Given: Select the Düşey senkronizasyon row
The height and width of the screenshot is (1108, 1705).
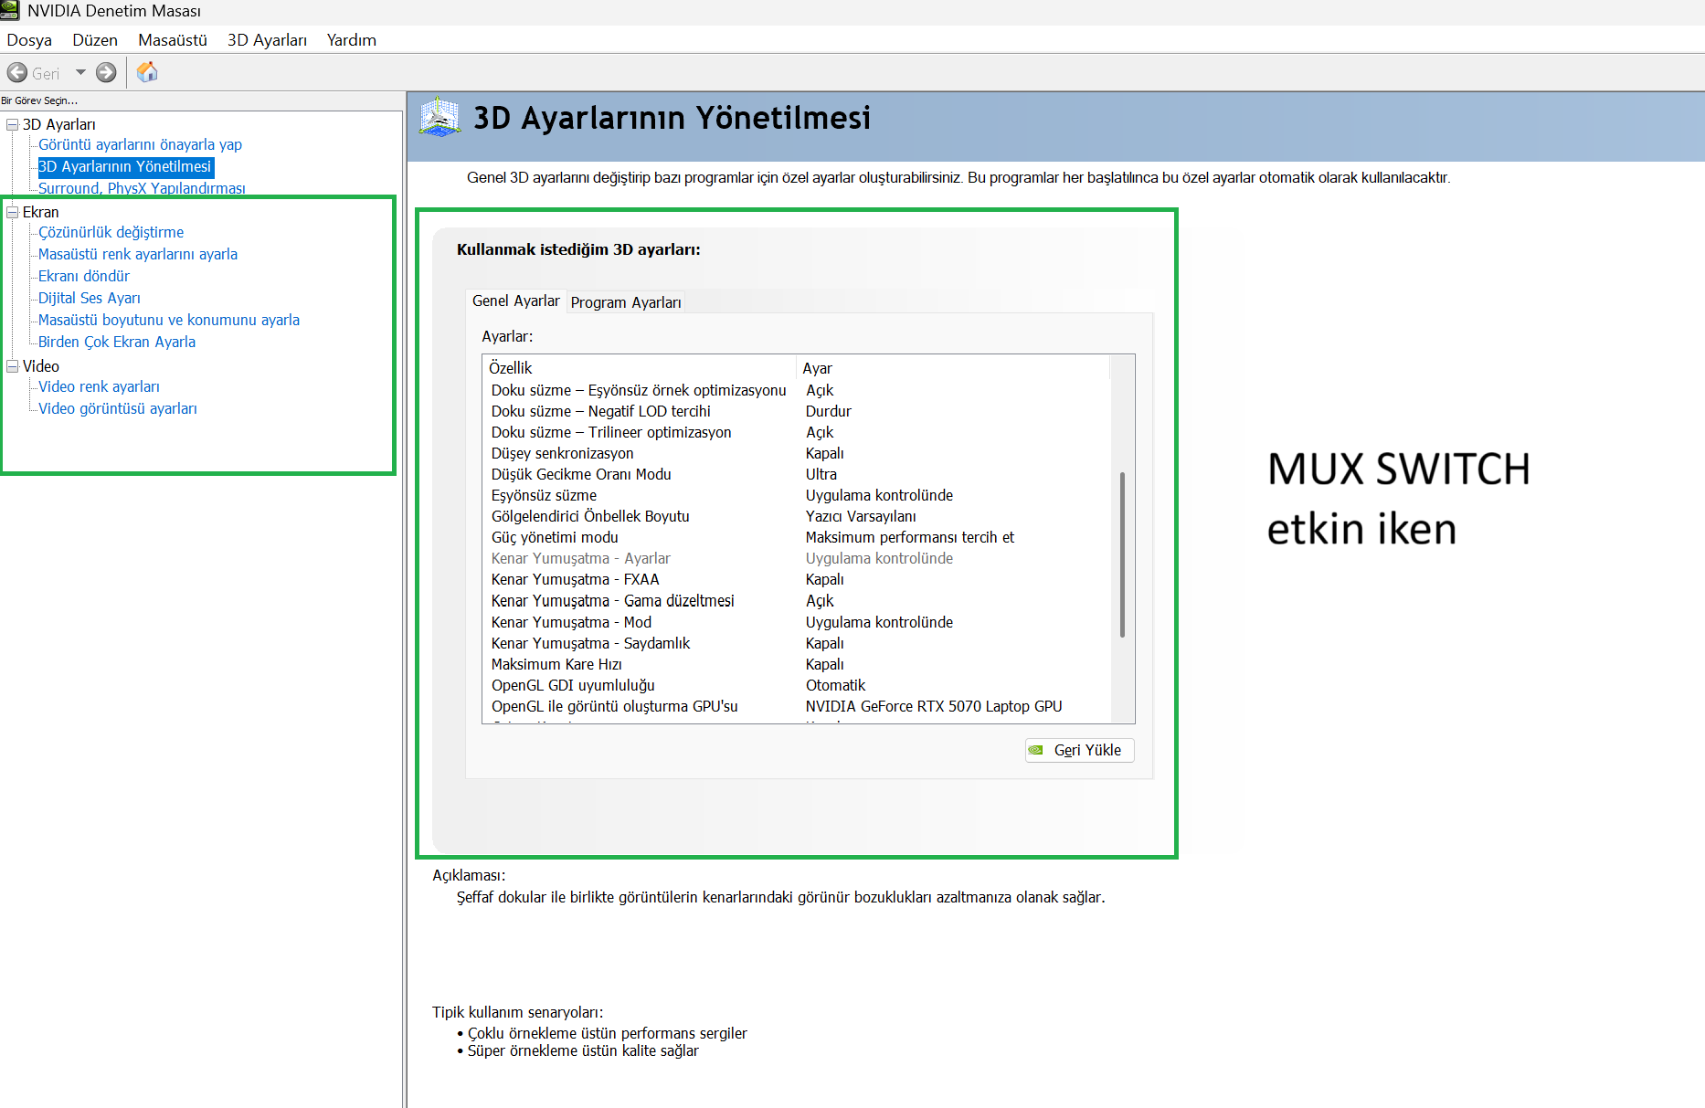Looking at the screenshot, I should (797, 453).
